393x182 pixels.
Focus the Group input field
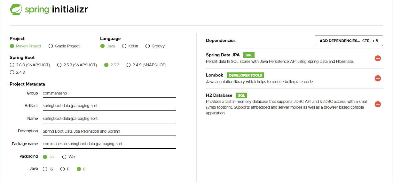point(109,93)
